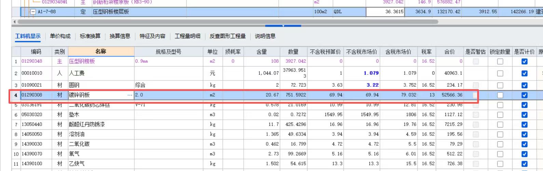Edit the 36.3615 quantity field
543x171 pixels.
(385, 12)
